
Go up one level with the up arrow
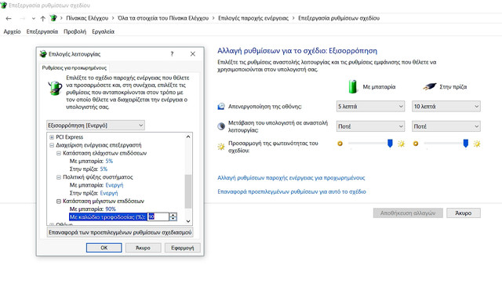[x=42, y=19]
